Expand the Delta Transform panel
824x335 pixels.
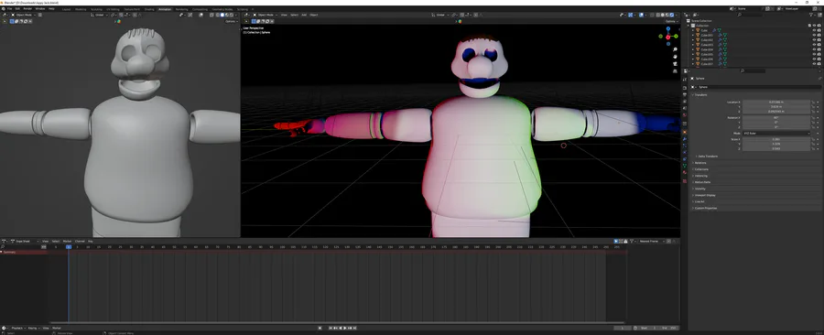707,156
